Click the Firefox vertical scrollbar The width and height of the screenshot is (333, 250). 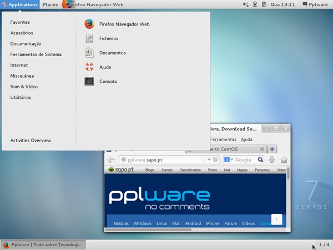tap(288, 173)
